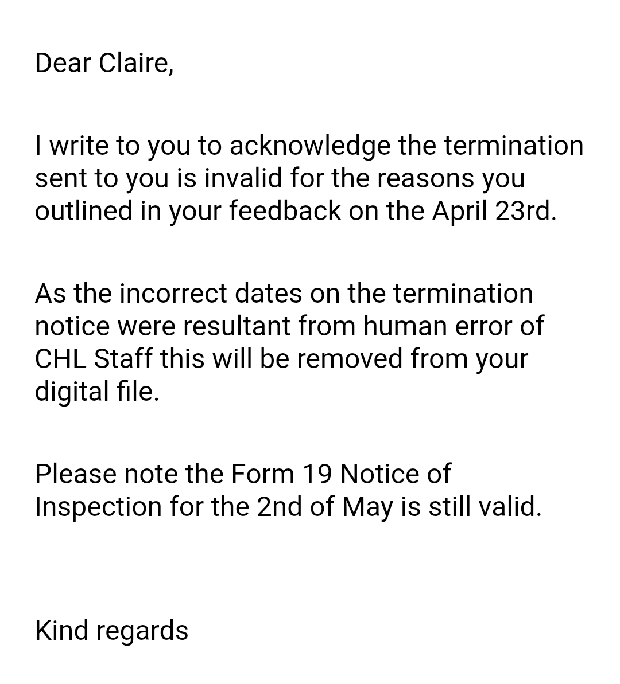Click the text "CHL Staff"
The height and width of the screenshot is (684, 620).
coord(94,359)
